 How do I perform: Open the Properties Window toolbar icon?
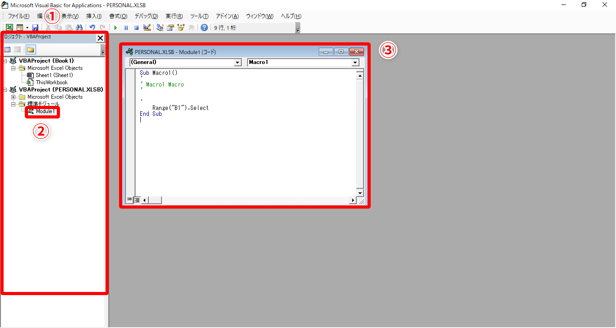170,27
